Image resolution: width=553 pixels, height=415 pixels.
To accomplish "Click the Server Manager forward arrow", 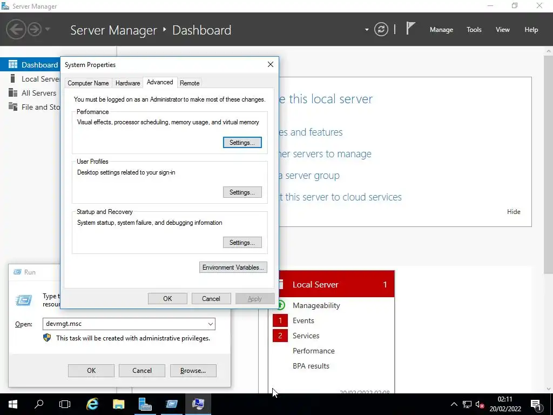I will [x=35, y=29].
